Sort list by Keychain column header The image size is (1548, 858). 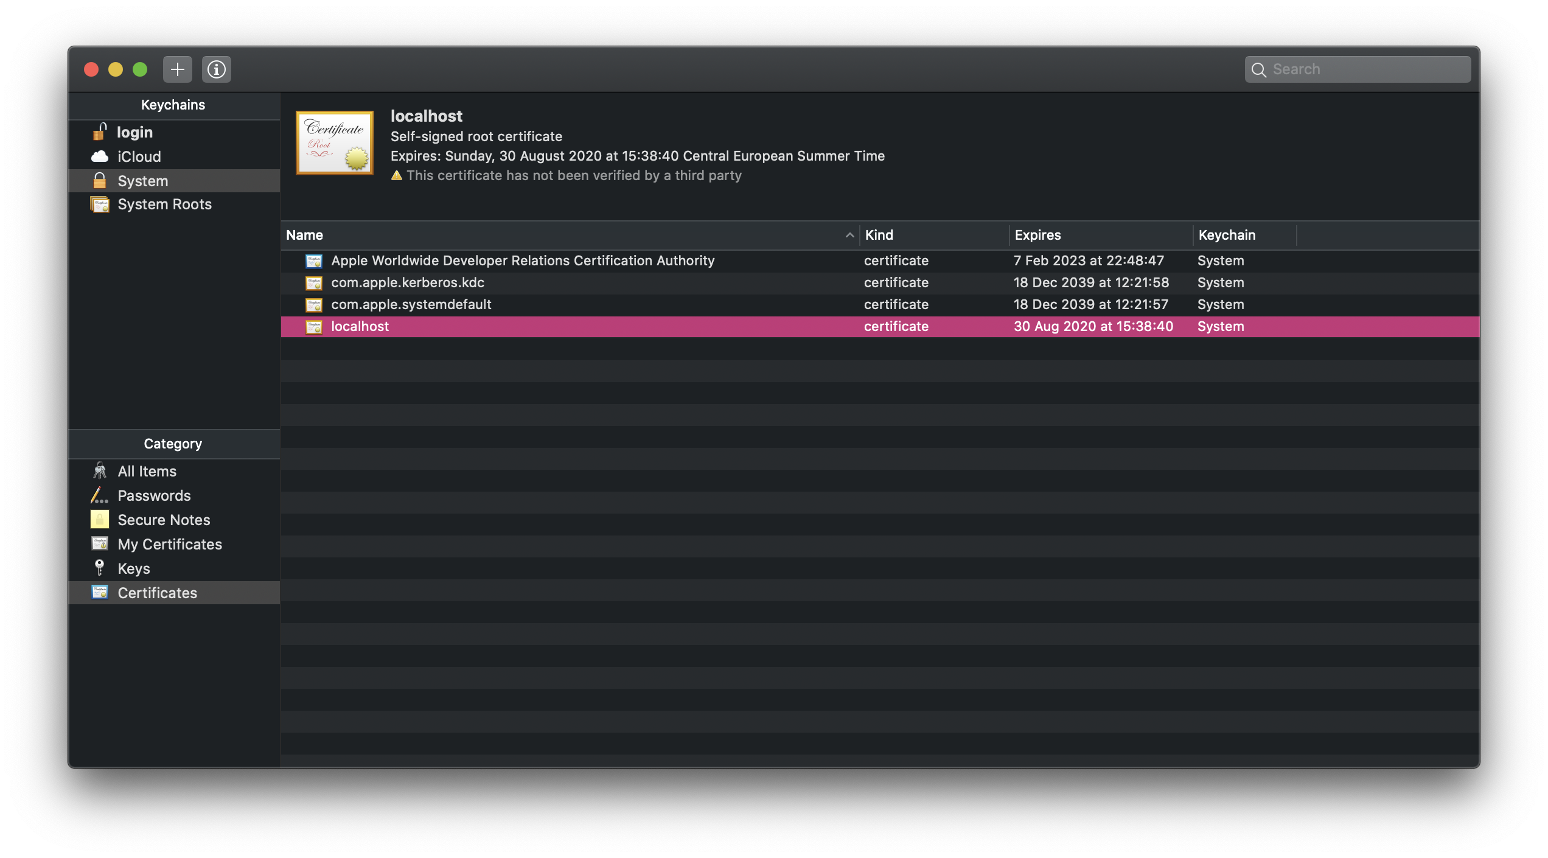coord(1226,235)
